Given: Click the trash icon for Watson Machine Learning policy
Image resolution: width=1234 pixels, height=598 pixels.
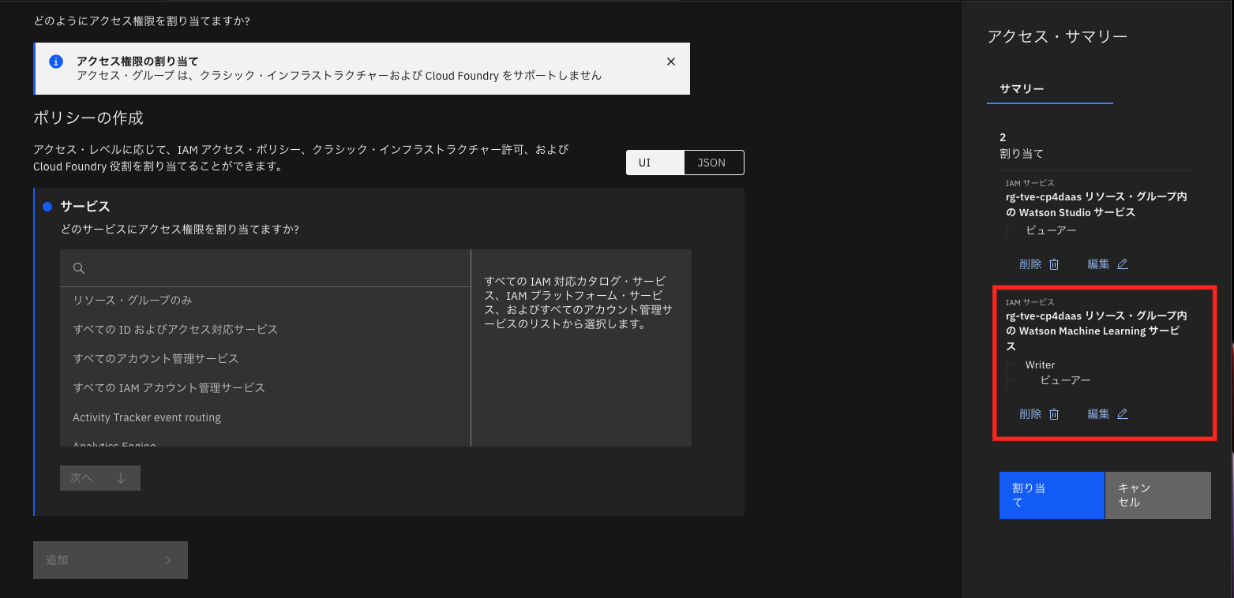Looking at the screenshot, I should 1055,413.
